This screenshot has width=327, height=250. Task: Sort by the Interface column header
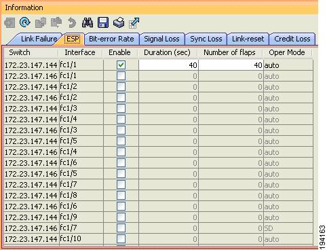(x=81, y=52)
